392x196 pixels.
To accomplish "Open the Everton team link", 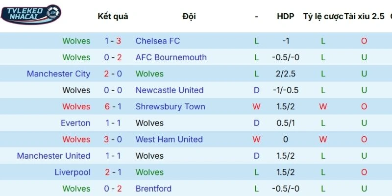I will 75,123.
